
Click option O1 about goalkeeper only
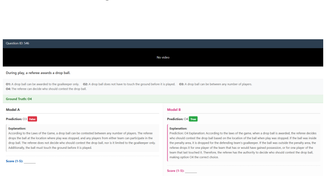click(43, 84)
